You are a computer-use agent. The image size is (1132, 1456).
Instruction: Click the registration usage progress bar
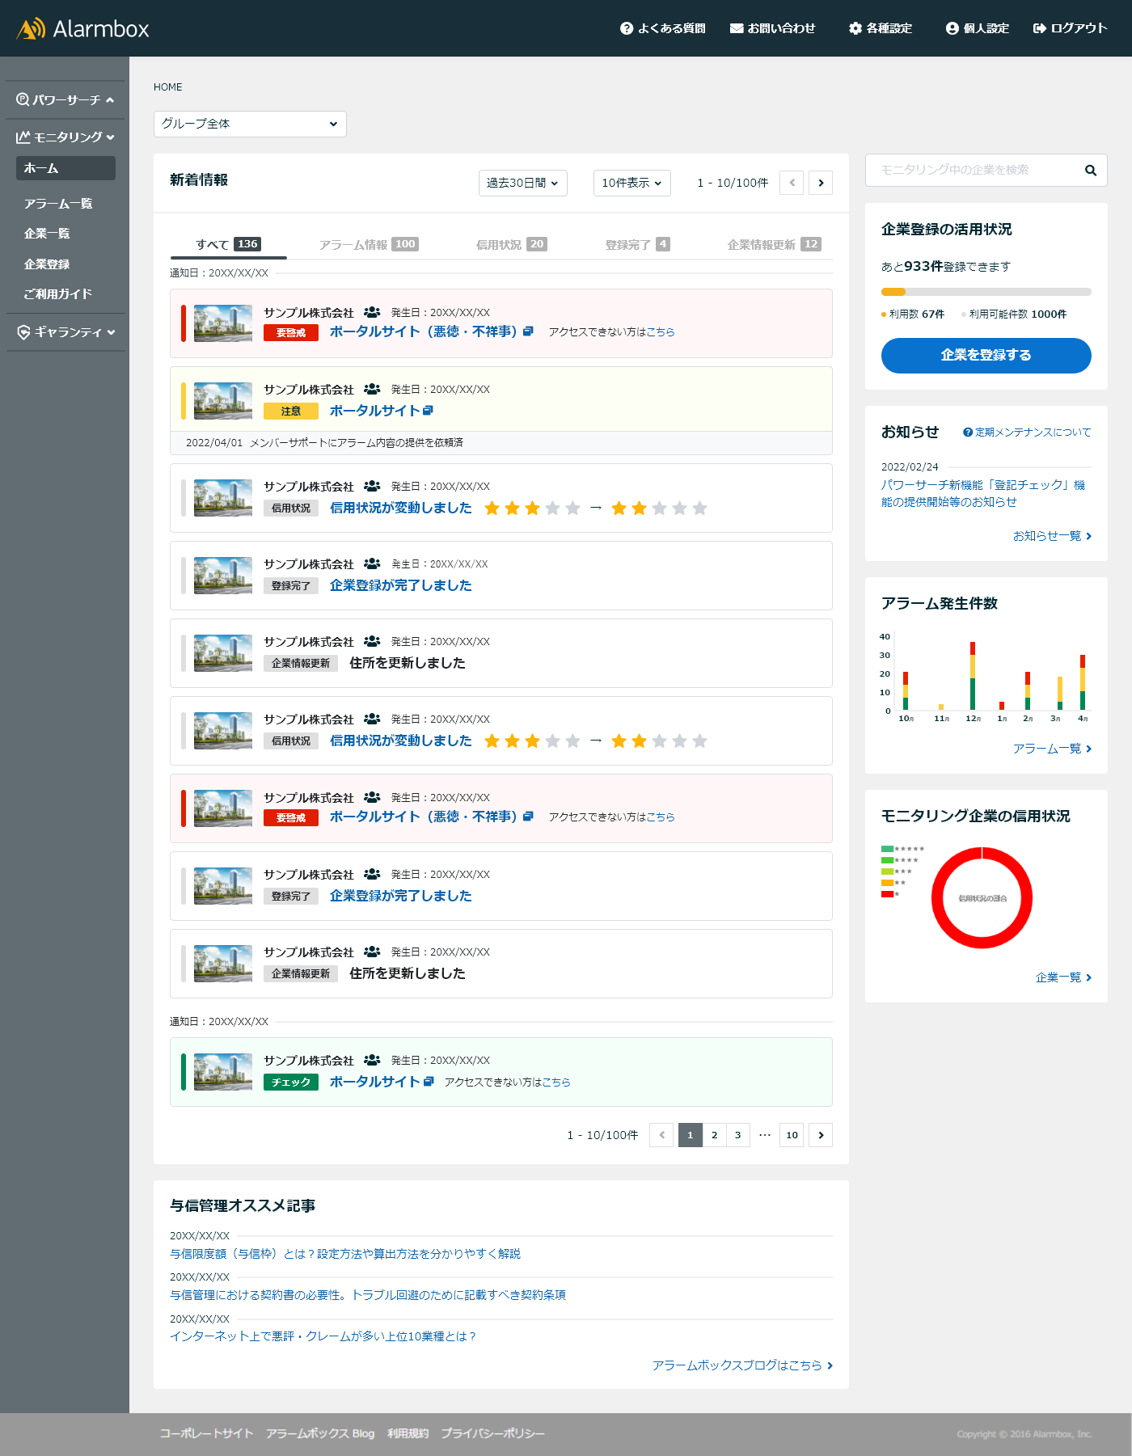[986, 292]
